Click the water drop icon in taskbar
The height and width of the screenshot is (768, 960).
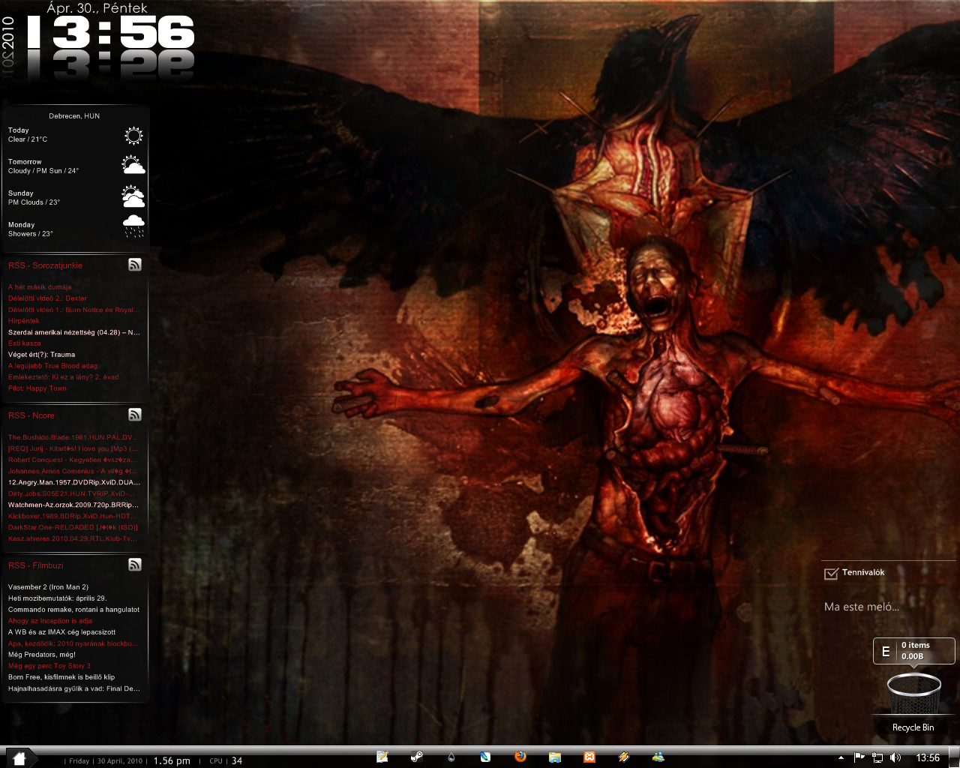451,757
